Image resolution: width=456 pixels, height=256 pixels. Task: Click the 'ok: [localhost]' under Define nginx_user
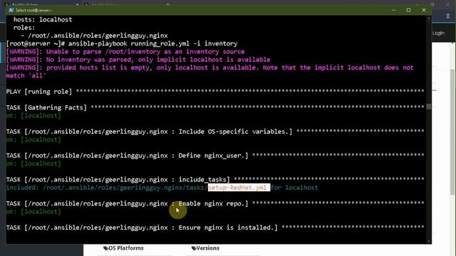pos(33,164)
